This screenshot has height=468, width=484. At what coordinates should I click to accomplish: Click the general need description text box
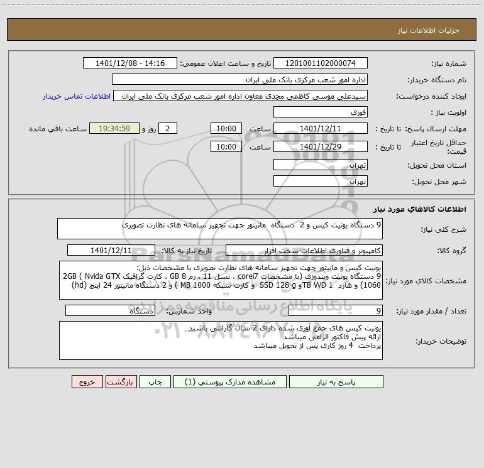coord(220,229)
